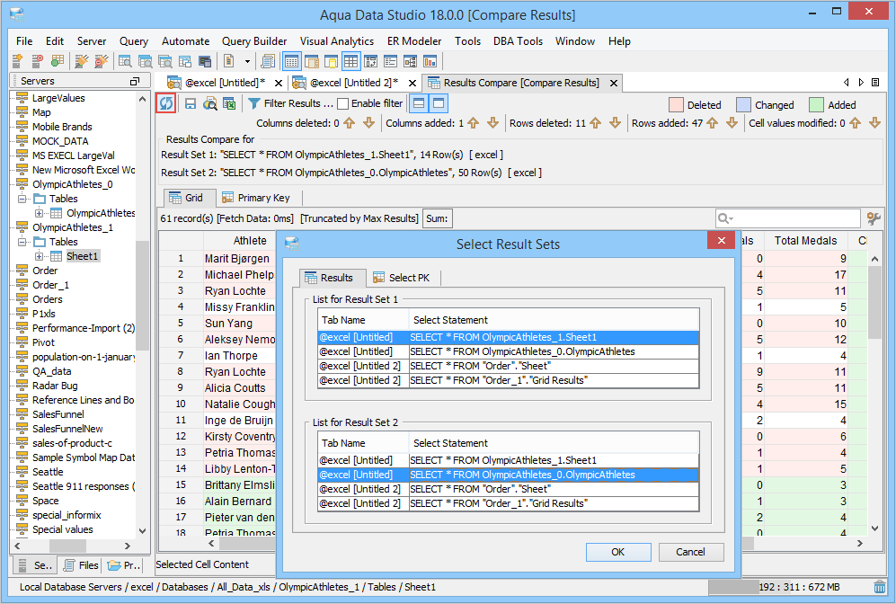Click the Filter Results funnel icon
The width and height of the screenshot is (896, 604).
254,103
